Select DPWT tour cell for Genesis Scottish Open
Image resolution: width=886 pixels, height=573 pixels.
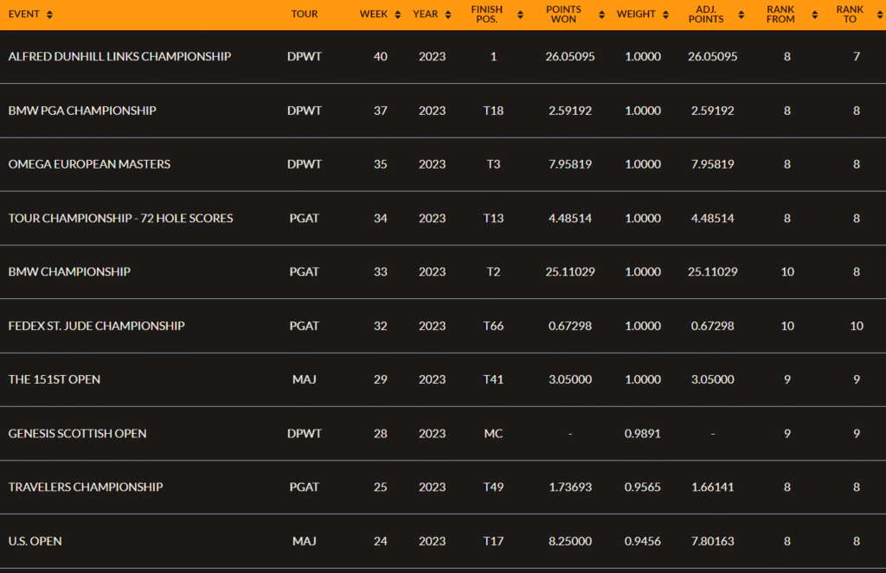305,434
